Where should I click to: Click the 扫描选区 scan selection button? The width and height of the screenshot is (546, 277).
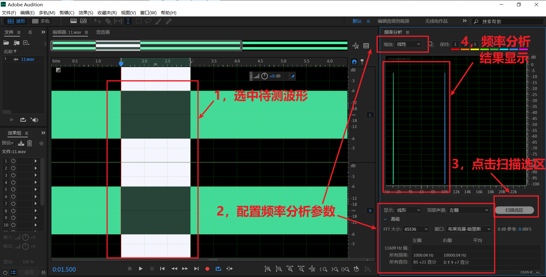point(514,210)
